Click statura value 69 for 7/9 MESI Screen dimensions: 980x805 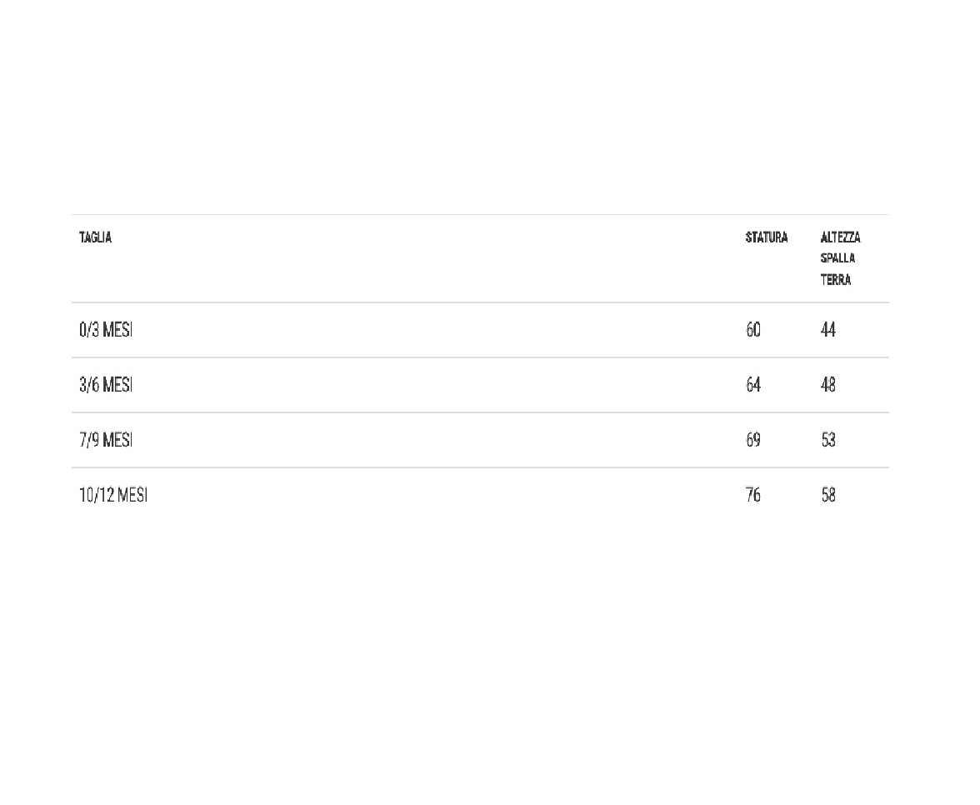(x=753, y=440)
